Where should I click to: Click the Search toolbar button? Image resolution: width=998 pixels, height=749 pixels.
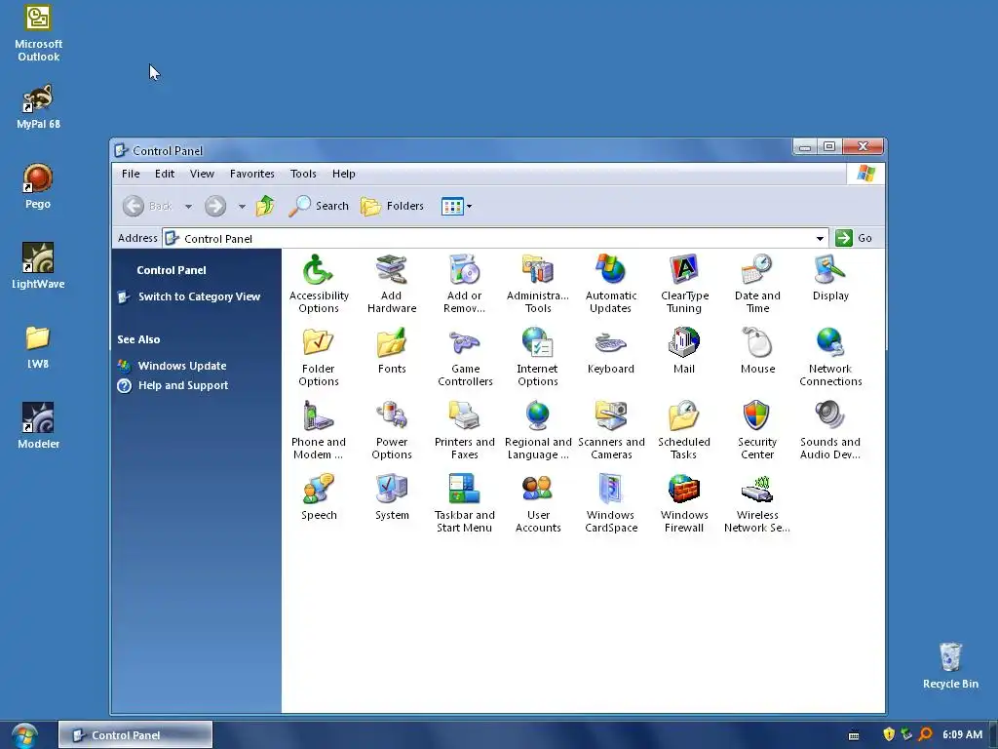(x=319, y=206)
